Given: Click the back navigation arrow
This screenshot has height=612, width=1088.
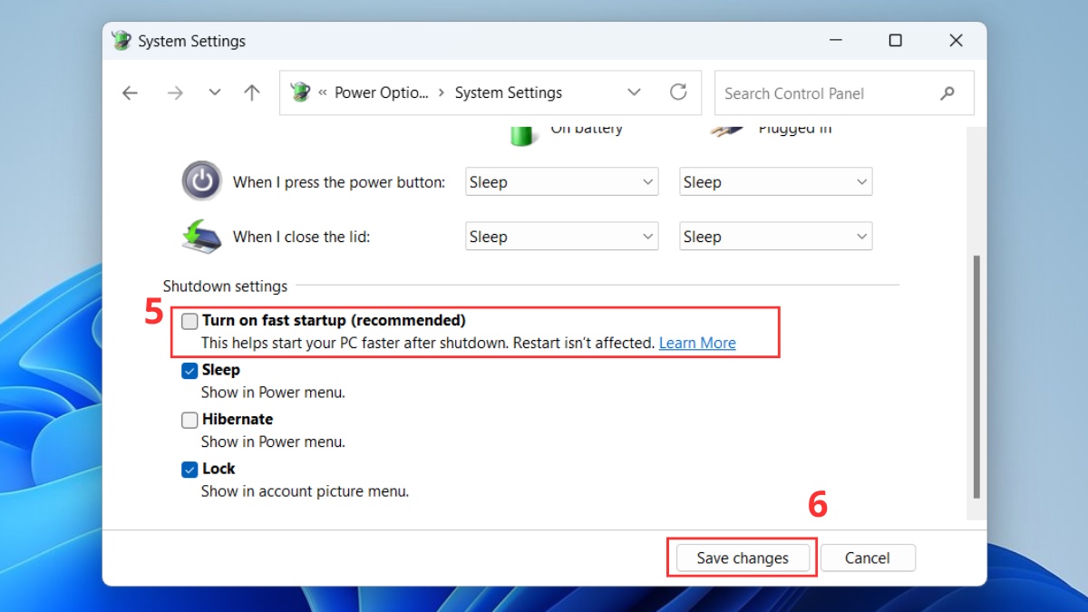Looking at the screenshot, I should [130, 92].
